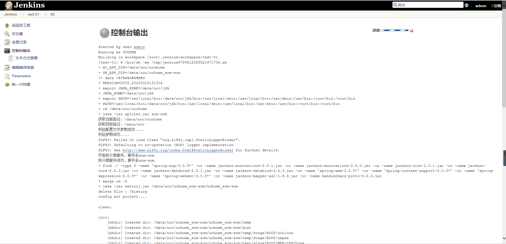Click the #2 build breadcrumb
This screenshot has height=244, width=506.
coord(52,14)
